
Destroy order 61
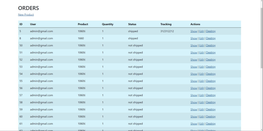pos(211,124)
